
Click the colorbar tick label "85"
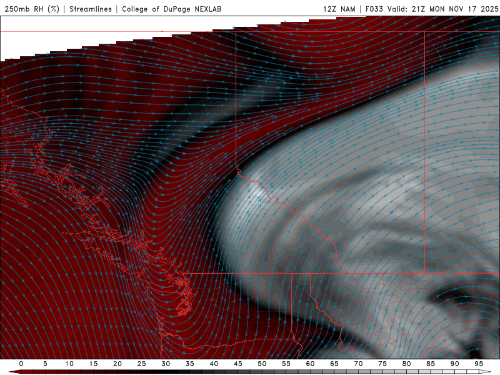coord(431,364)
